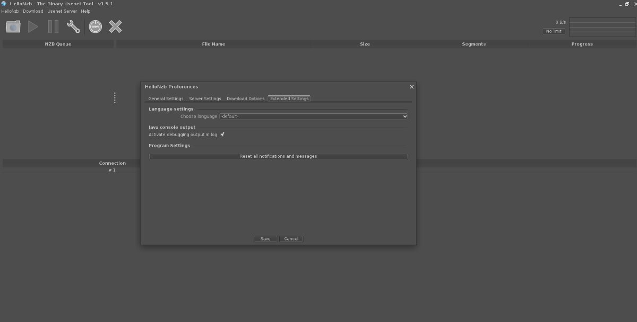This screenshot has width=637, height=322.
Task: Click the pause download icon
Action: [x=53, y=26]
